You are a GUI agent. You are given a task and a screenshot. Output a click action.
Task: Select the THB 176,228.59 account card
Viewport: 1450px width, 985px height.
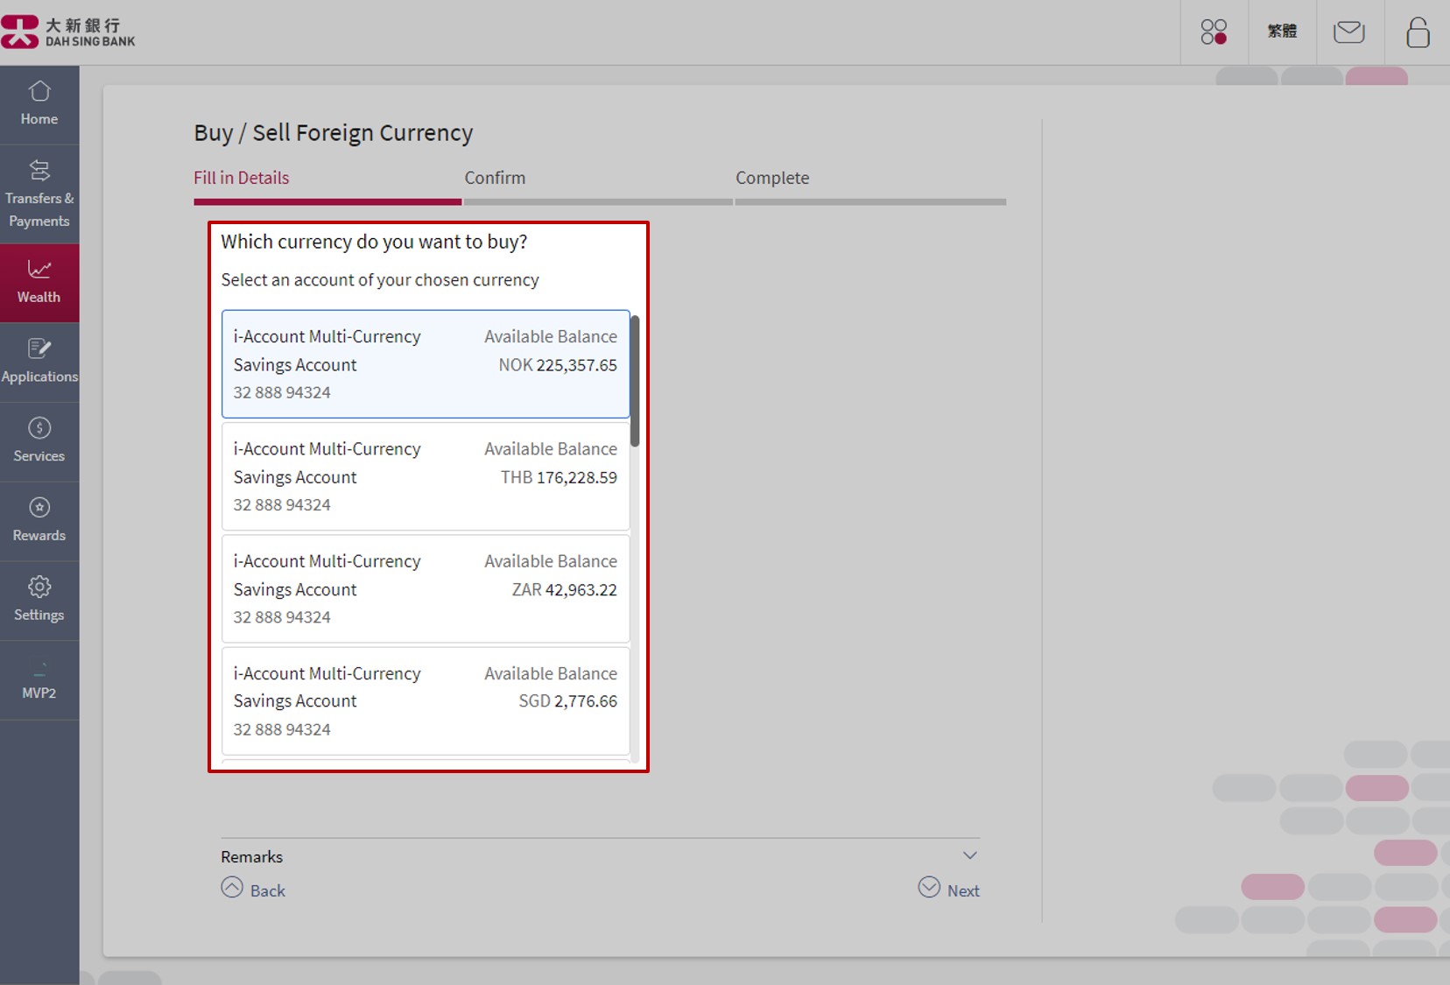[426, 476]
